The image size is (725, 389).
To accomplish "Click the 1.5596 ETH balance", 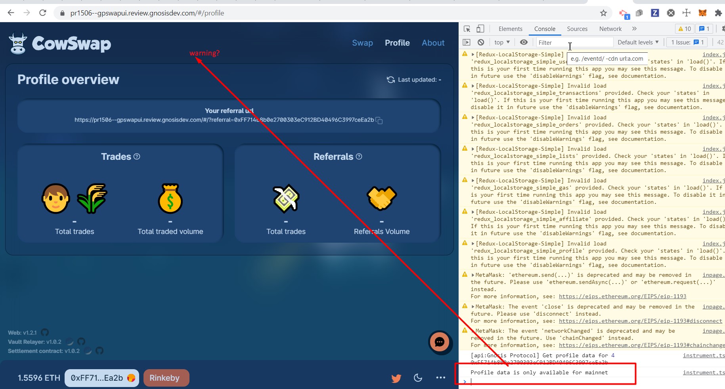I will pyautogui.click(x=39, y=378).
